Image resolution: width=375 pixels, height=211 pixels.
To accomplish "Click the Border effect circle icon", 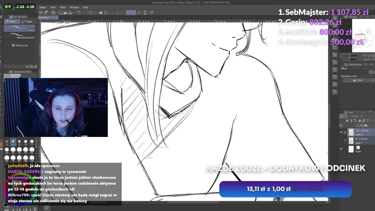I will [371, 72].
